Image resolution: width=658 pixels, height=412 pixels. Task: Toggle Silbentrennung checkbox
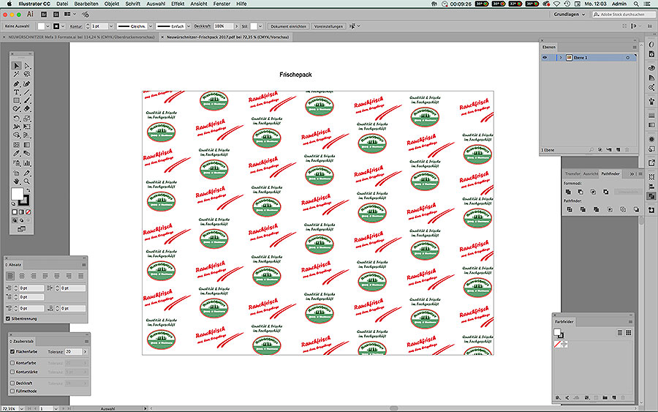tap(8, 318)
